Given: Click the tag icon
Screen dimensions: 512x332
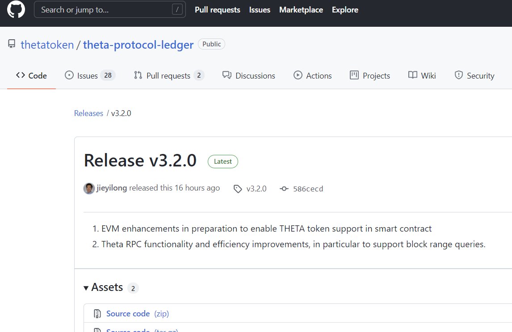Looking at the screenshot, I should tap(238, 189).
